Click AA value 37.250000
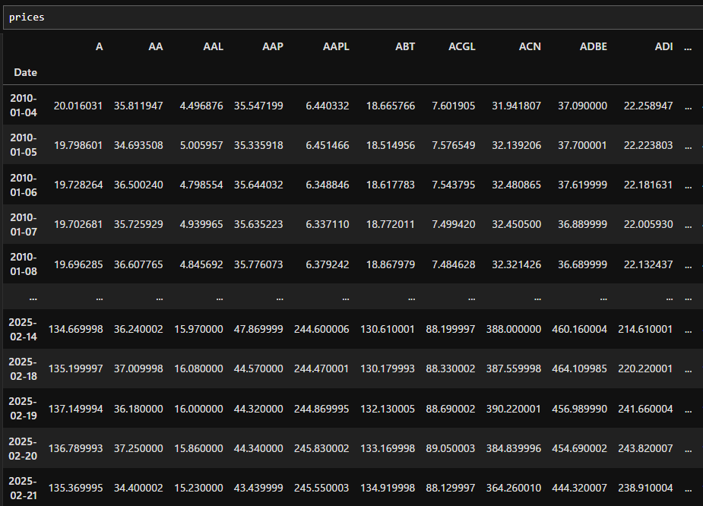Image resolution: width=703 pixels, height=506 pixels. coord(138,448)
